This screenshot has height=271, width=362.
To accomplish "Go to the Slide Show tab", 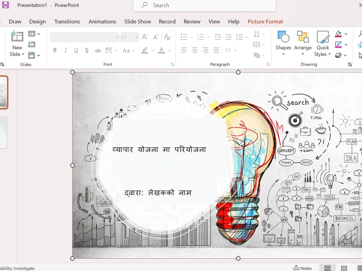I will [138, 21].
